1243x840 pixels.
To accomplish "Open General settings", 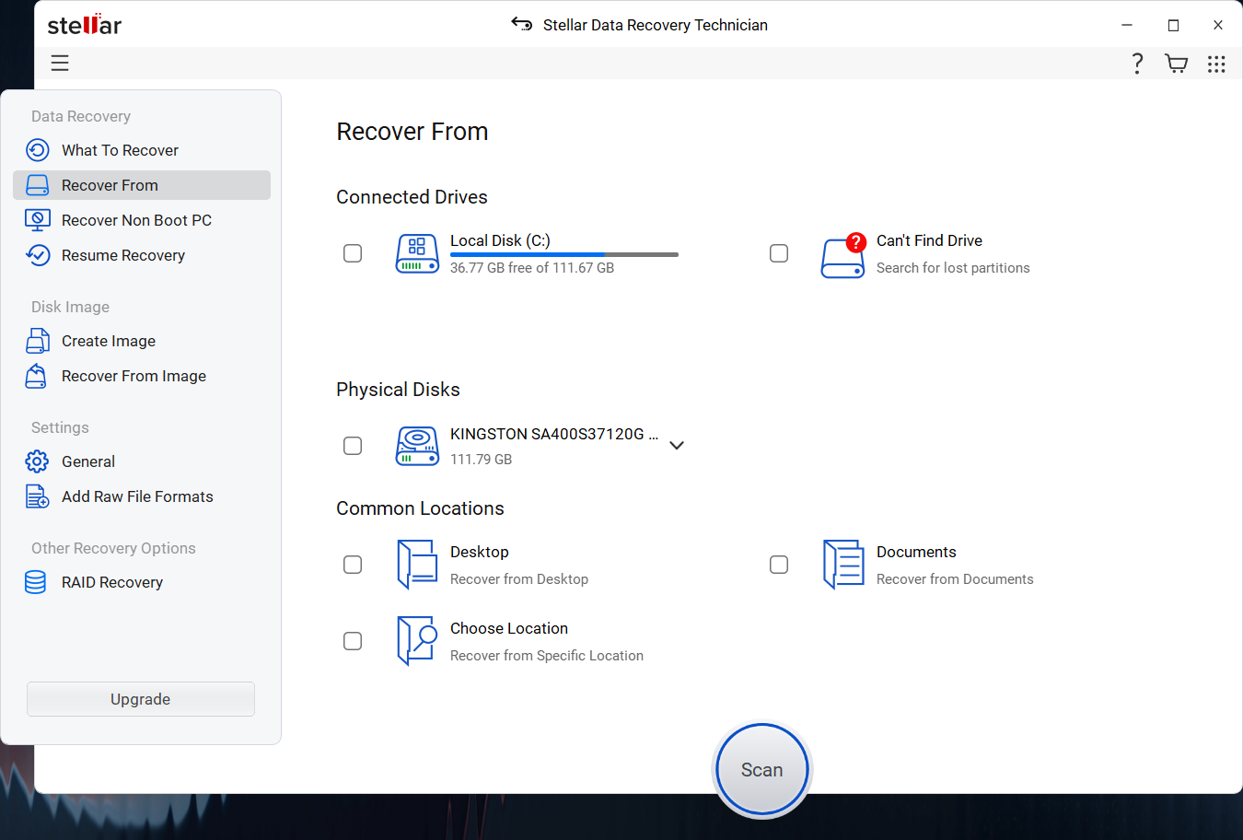I will 142,461.
